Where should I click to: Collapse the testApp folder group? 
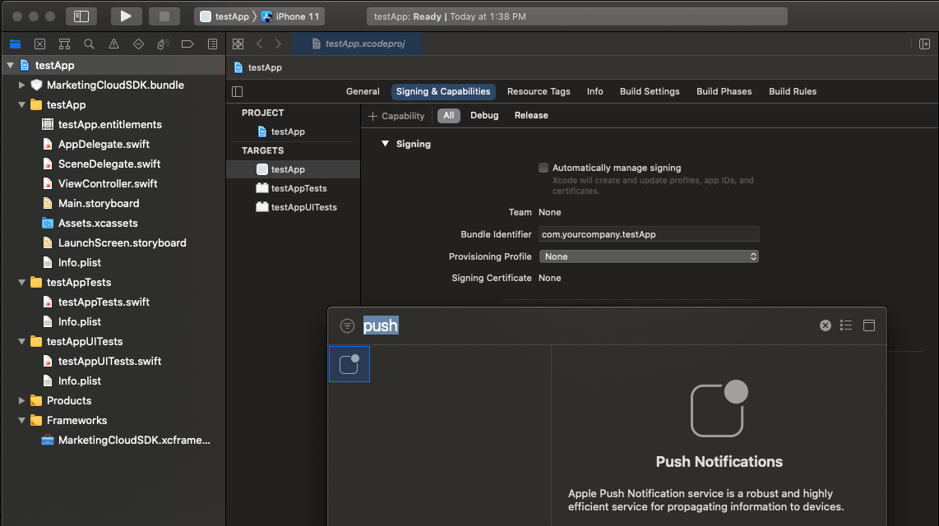(x=21, y=104)
